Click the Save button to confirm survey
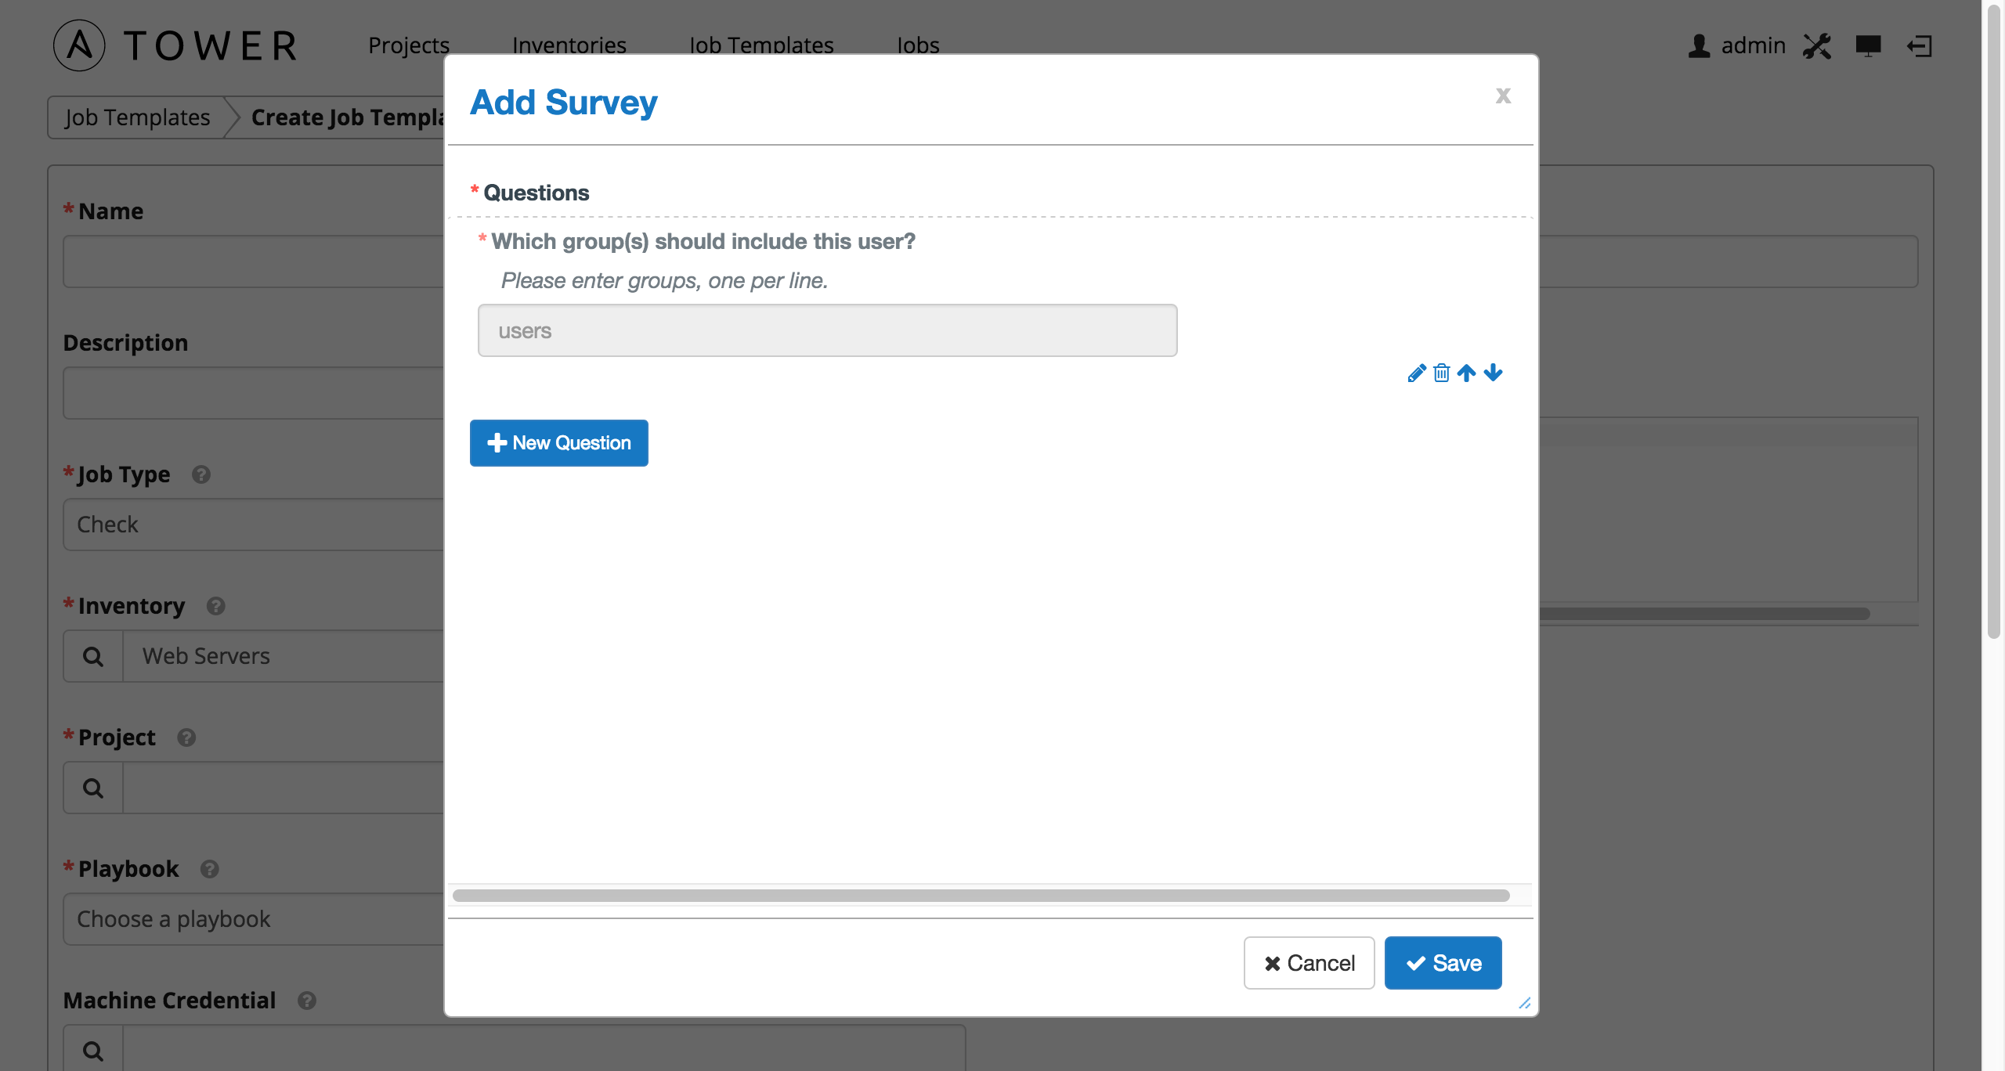This screenshot has height=1071, width=2005. (x=1444, y=961)
